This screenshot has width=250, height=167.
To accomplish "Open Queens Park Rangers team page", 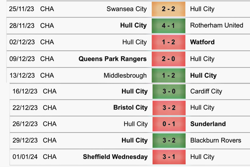I will pyautogui.click(x=112, y=59).
